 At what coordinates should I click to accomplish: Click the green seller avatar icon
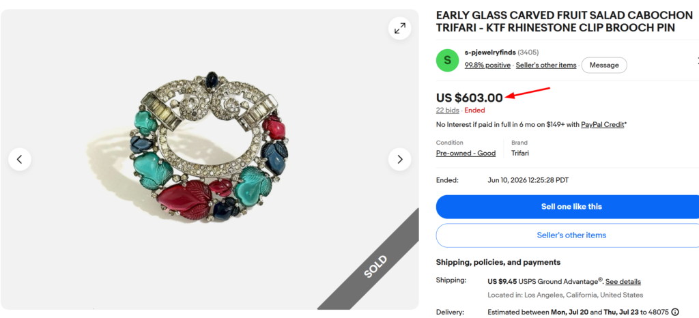447,60
